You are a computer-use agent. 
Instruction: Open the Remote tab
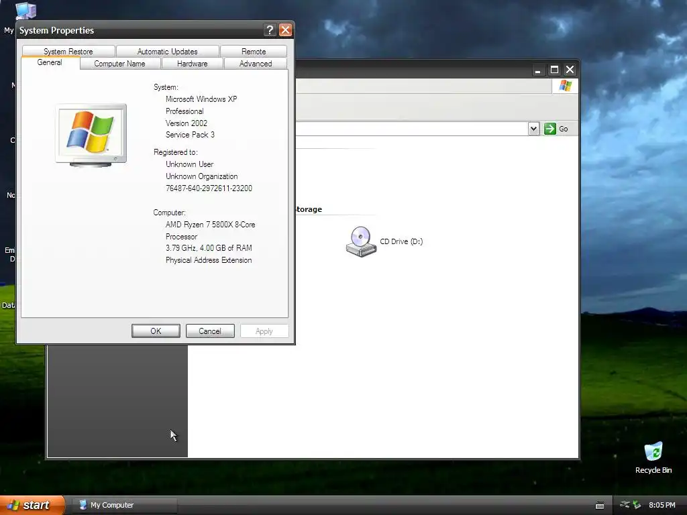point(254,51)
